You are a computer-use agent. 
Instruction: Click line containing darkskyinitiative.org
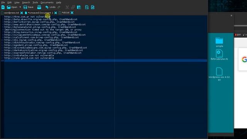[44, 50]
